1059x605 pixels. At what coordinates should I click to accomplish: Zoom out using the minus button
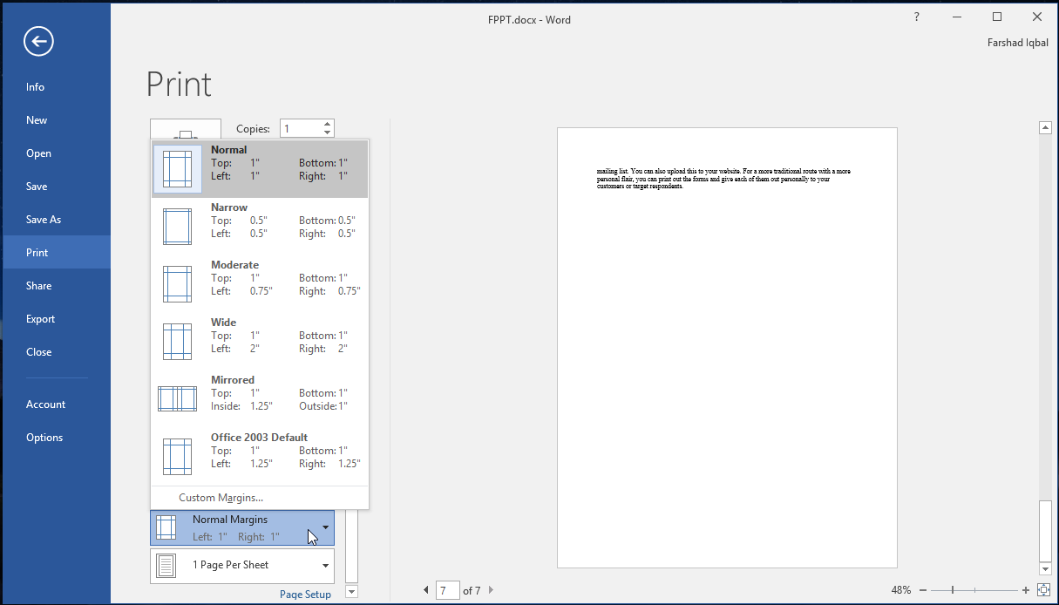[924, 590]
